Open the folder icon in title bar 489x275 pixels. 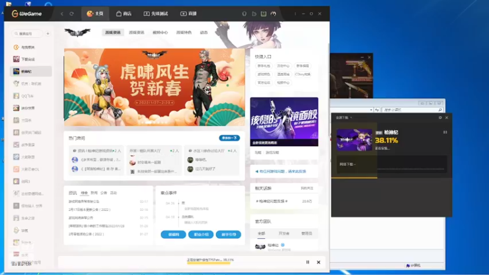pos(254,13)
